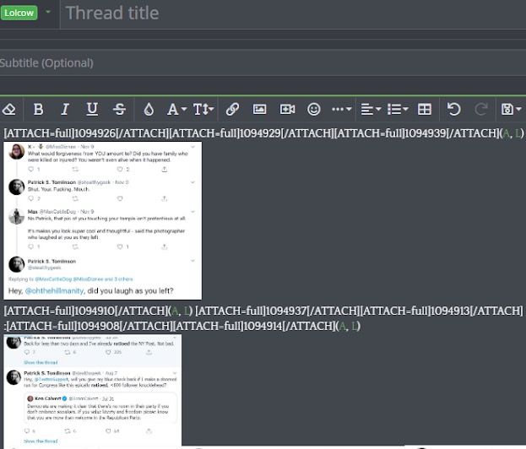
Task: Open the Font family dropdown
Action: pos(176,110)
